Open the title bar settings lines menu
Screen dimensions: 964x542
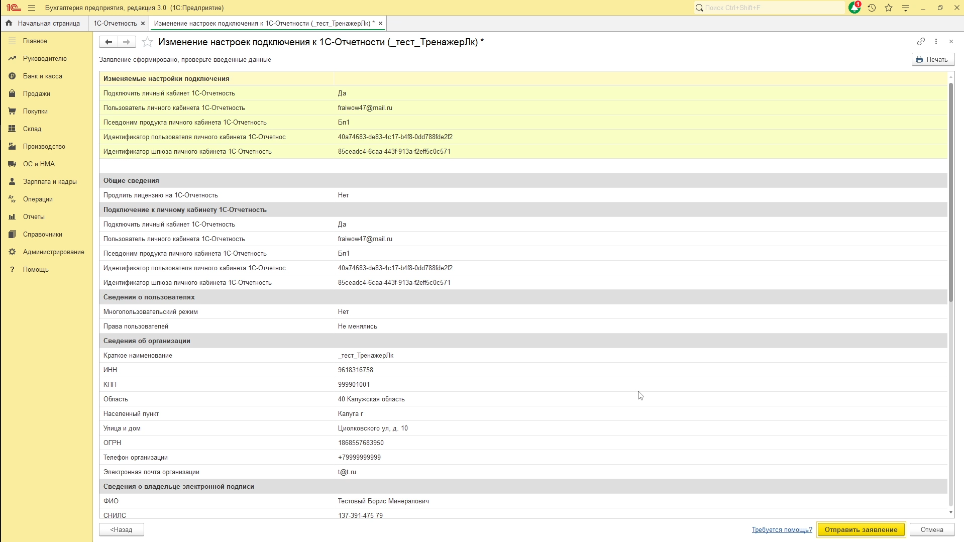[906, 8]
